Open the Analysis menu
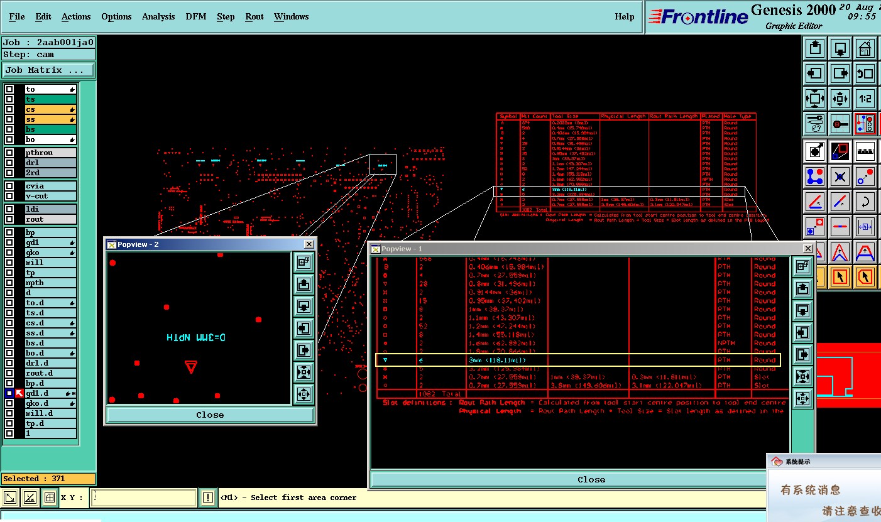 coord(158,16)
